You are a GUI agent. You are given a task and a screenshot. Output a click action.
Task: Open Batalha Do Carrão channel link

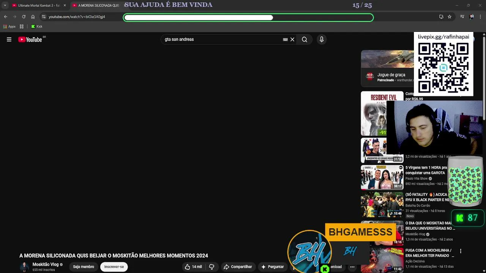click(418, 206)
